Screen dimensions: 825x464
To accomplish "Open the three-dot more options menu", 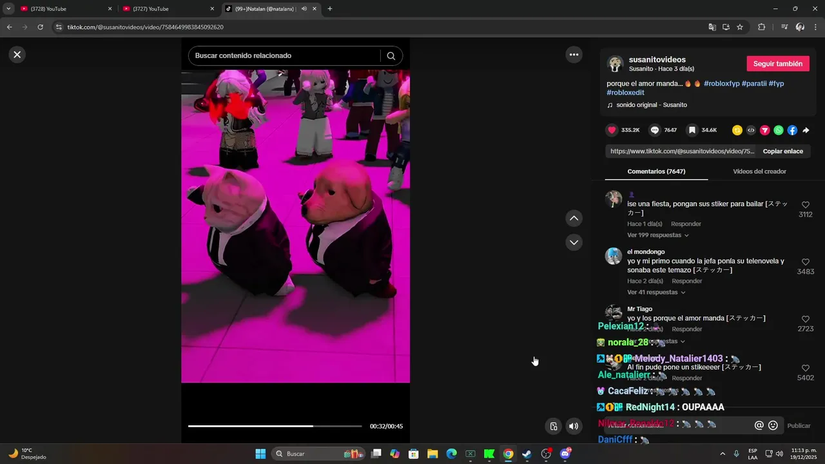I will click(x=574, y=55).
